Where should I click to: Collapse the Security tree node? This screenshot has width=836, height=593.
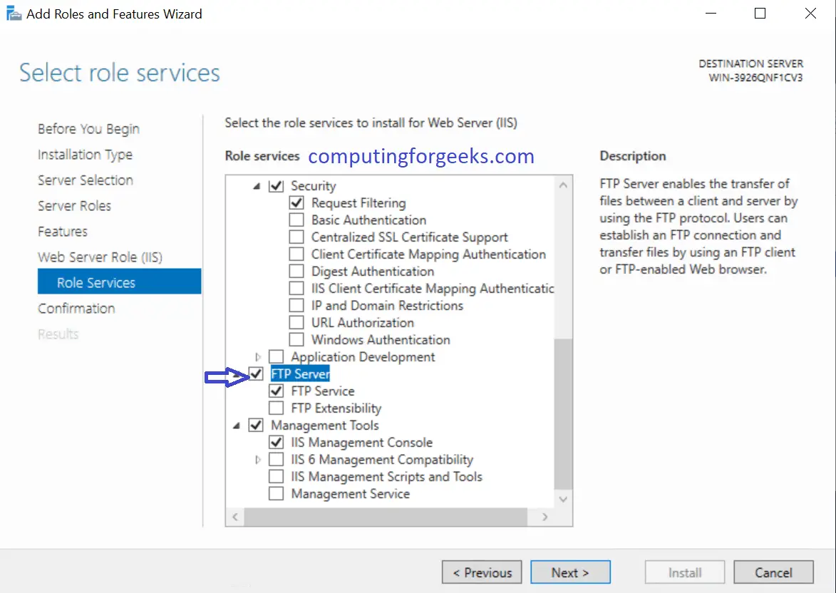[x=256, y=185]
